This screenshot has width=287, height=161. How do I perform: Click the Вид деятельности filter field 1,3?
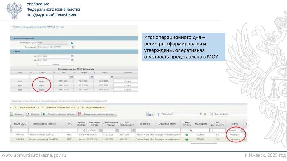[217, 130]
